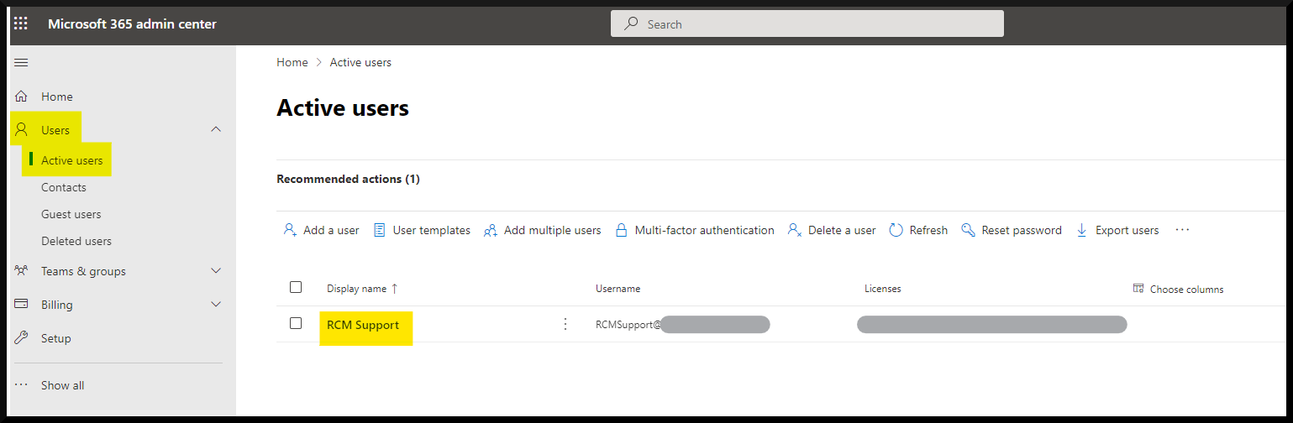Viewport: 1293px width, 423px height.
Task: Click the Add multiple users icon
Action: [x=491, y=230]
